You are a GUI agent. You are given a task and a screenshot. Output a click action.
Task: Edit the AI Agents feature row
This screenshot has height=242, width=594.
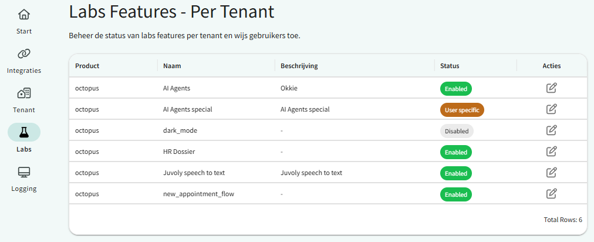tap(551, 88)
